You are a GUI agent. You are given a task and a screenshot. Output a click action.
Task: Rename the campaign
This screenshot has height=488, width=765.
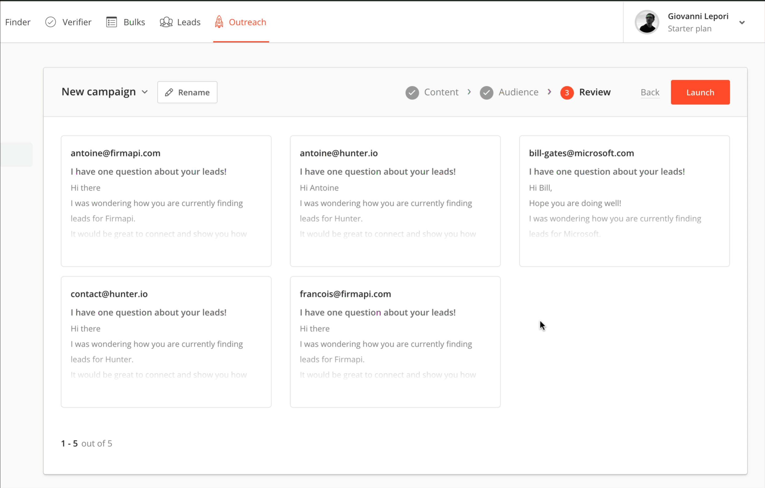(x=187, y=92)
